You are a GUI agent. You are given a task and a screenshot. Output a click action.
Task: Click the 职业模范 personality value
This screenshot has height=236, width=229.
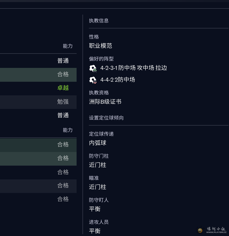[x=100, y=46]
